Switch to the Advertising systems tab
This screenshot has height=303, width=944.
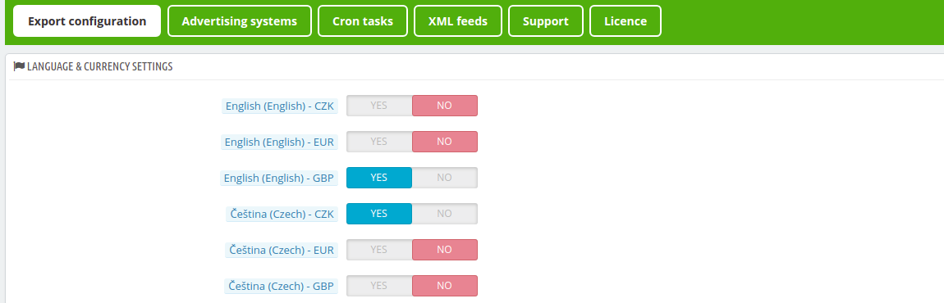pos(240,21)
